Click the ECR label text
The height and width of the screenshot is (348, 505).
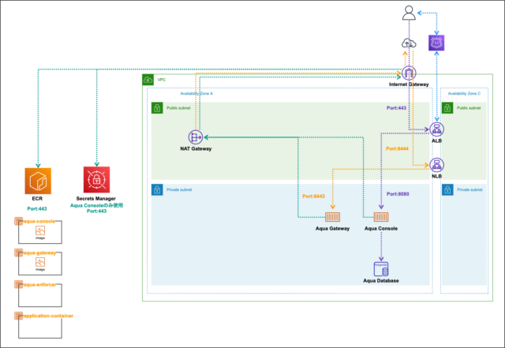click(x=37, y=199)
